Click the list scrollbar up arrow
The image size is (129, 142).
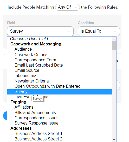click(114, 39)
